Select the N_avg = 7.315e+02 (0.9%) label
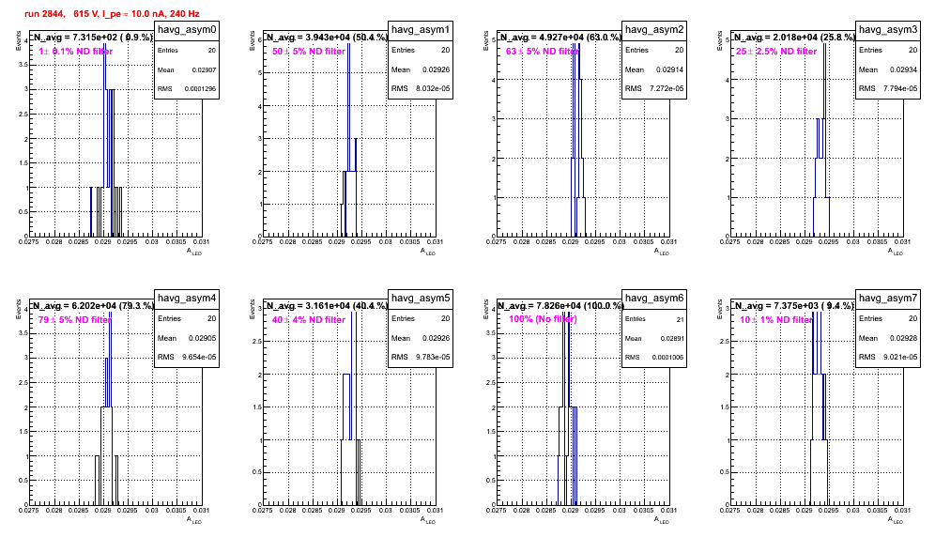Image resolution: width=935 pixels, height=537 pixels. [x=92, y=37]
